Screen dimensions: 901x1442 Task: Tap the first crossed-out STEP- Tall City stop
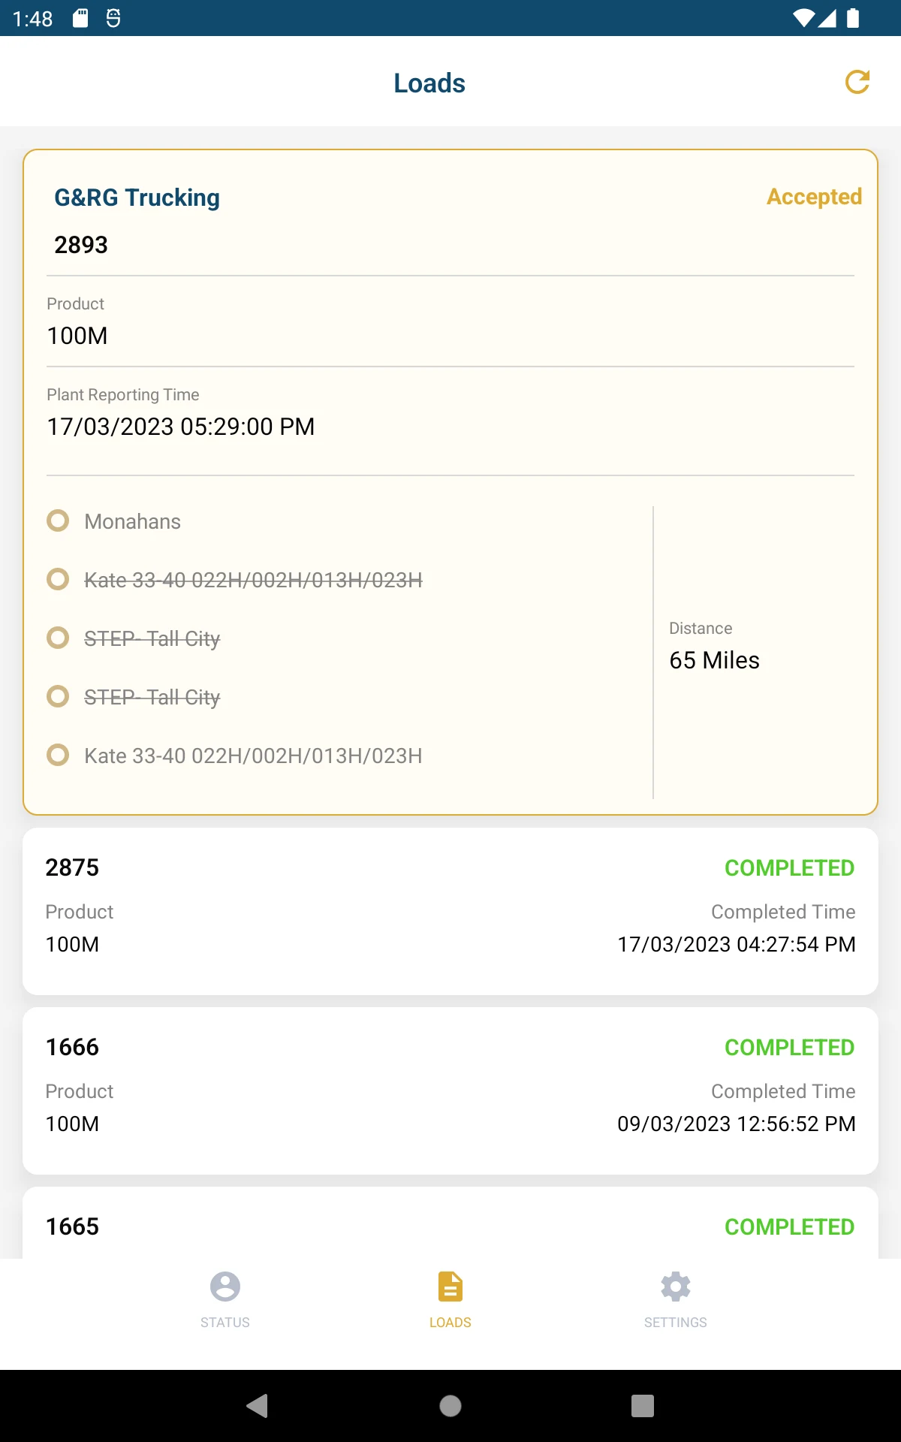coord(152,638)
